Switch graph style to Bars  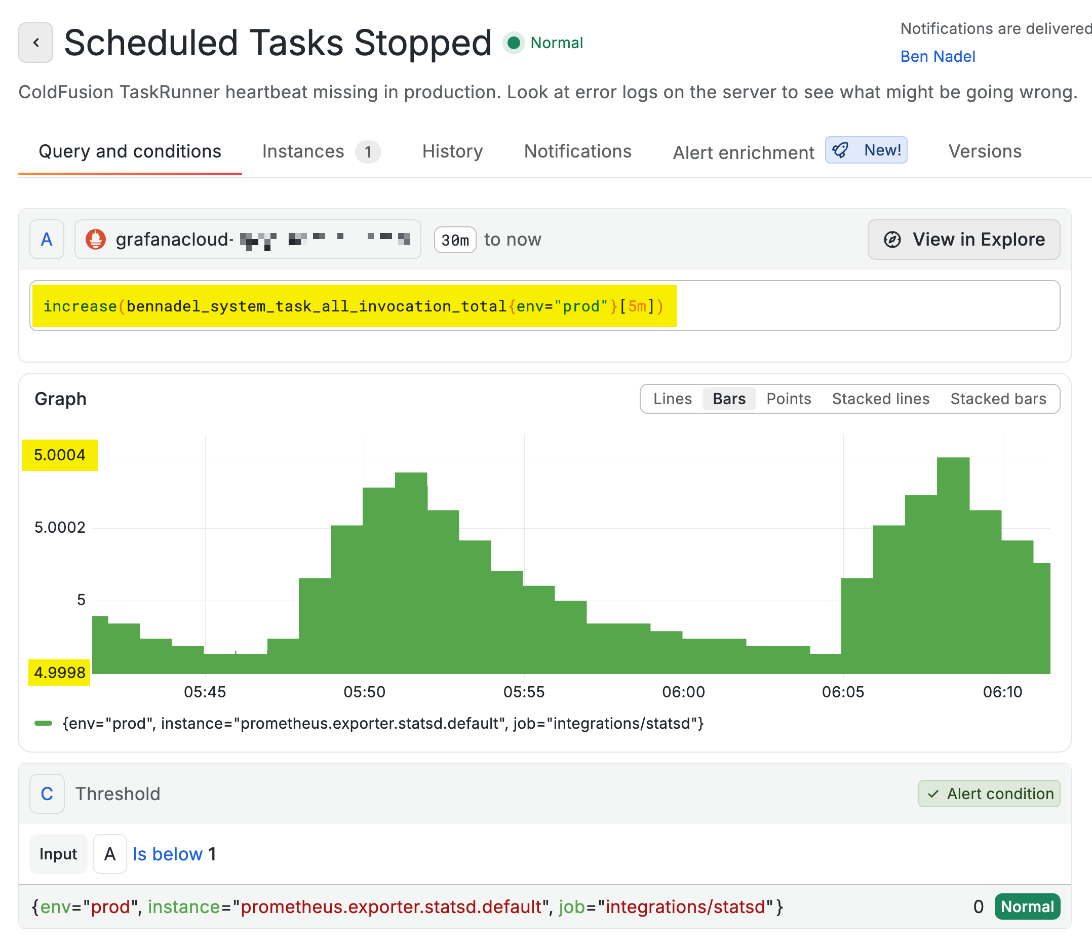tap(729, 399)
